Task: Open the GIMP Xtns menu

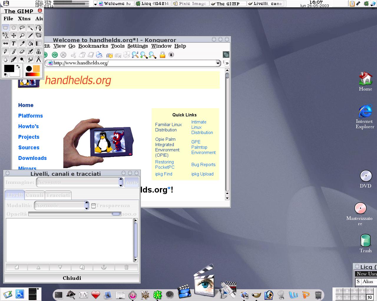Action: click(24, 19)
